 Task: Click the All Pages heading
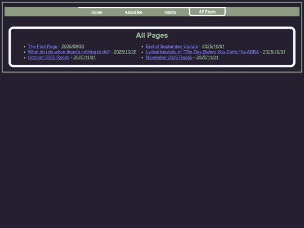coord(152,35)
